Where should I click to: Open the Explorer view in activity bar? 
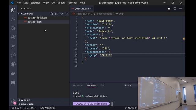[x=13, y=10]
